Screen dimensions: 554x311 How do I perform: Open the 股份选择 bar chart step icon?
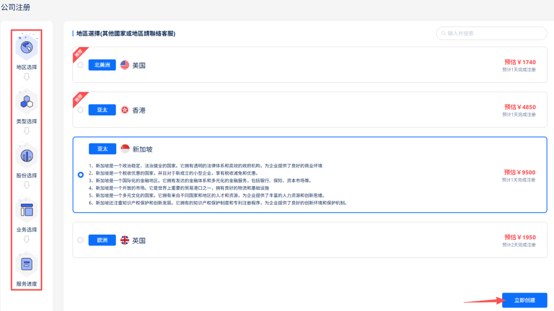point(27,155)
